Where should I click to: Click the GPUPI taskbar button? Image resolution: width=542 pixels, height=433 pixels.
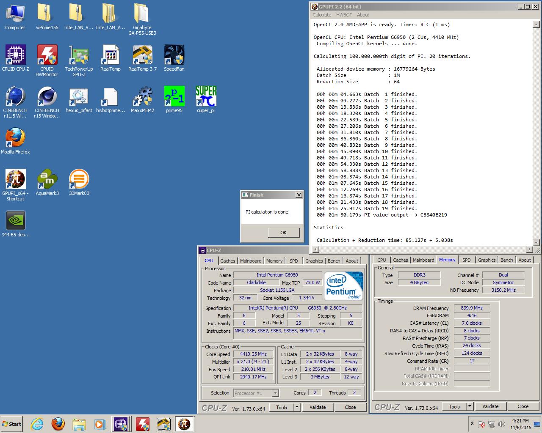(x=185, y=424)
